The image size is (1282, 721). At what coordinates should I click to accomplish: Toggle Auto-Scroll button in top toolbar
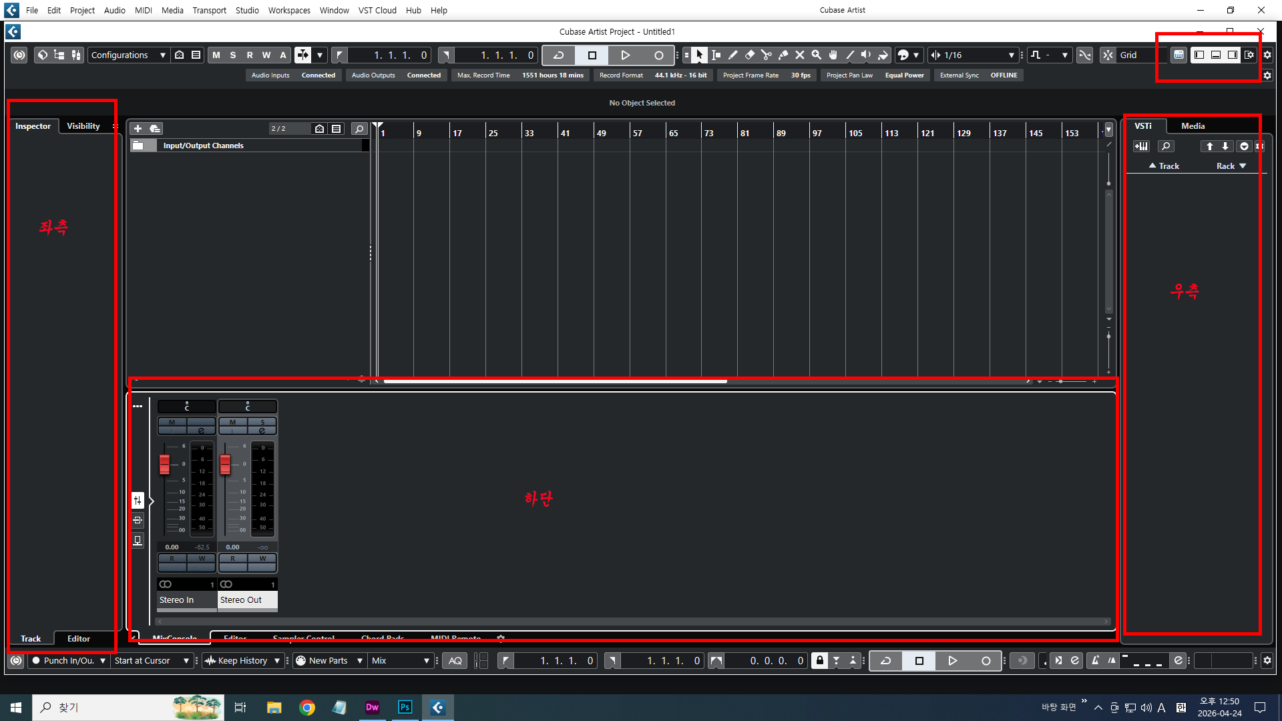[x=303, y=55]
